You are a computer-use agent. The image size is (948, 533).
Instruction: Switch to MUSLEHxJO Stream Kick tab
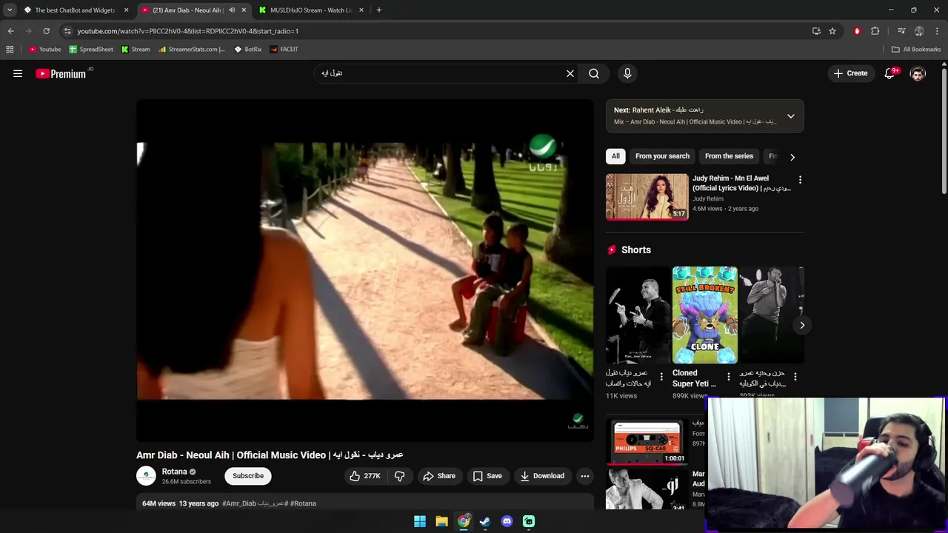click(311, 10)
